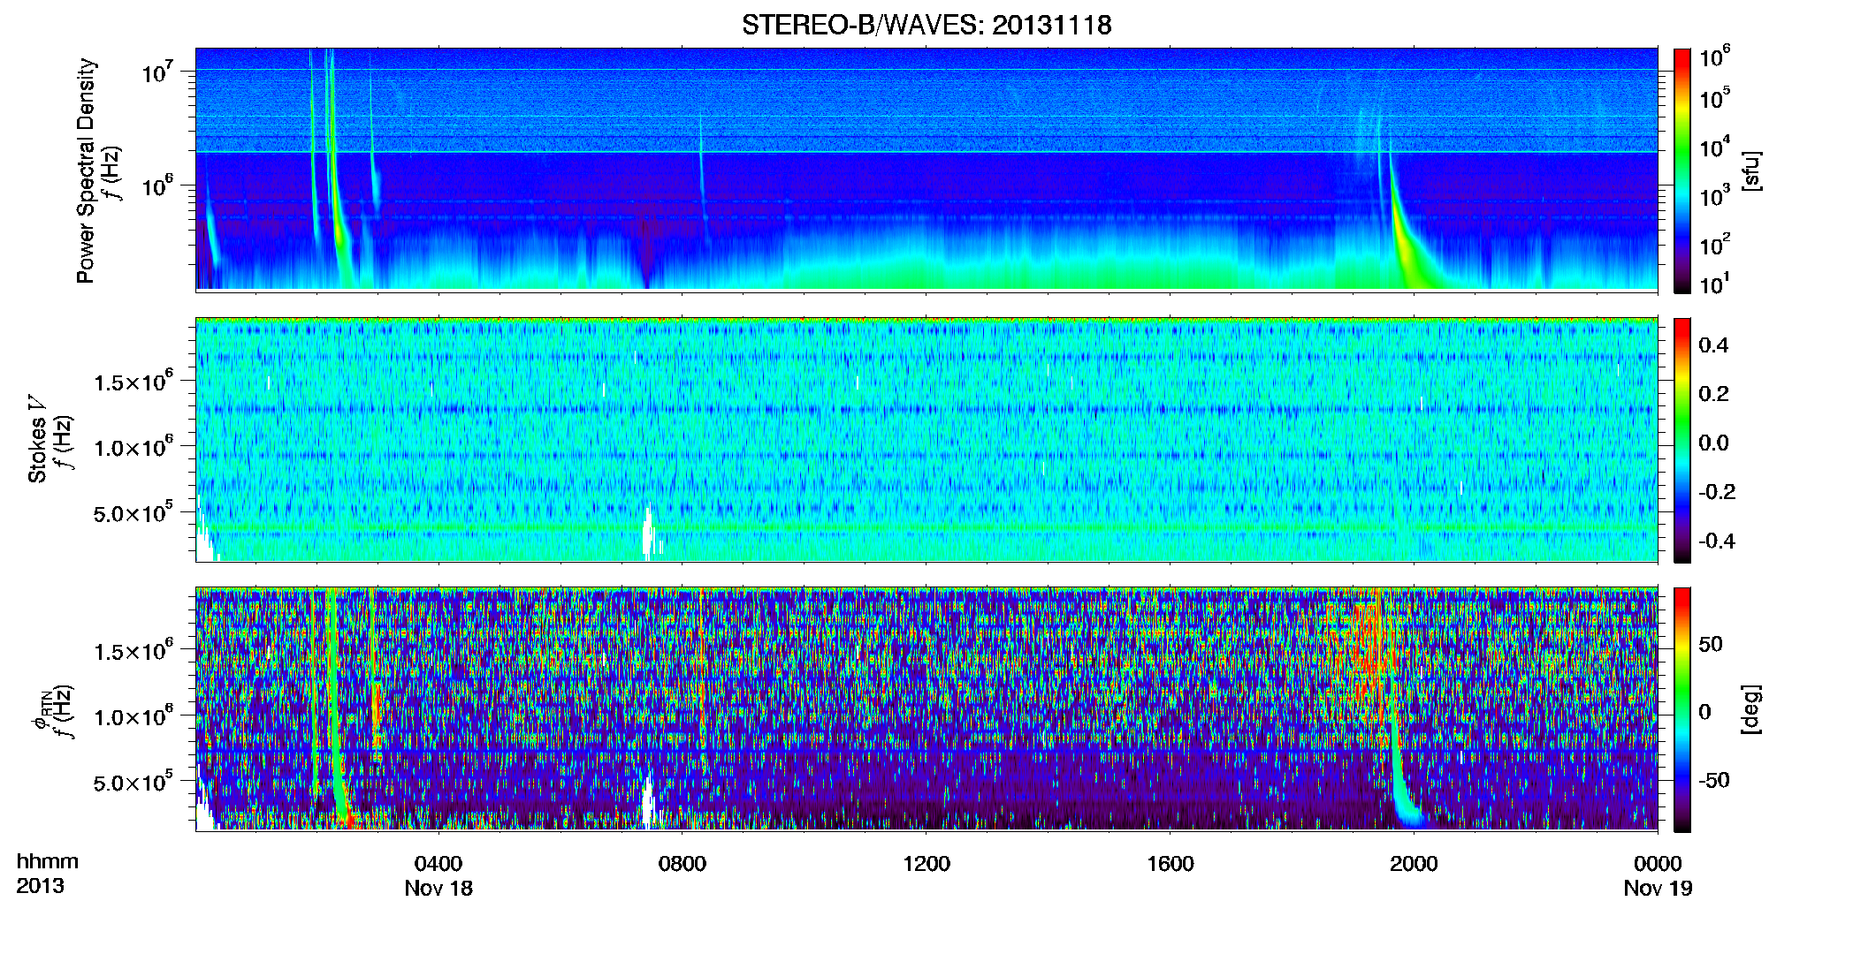Image resolution: width=1853 pixels, height=954 pixels.
Task: Click the power spectral density color bar
Action: point(1682,170)
